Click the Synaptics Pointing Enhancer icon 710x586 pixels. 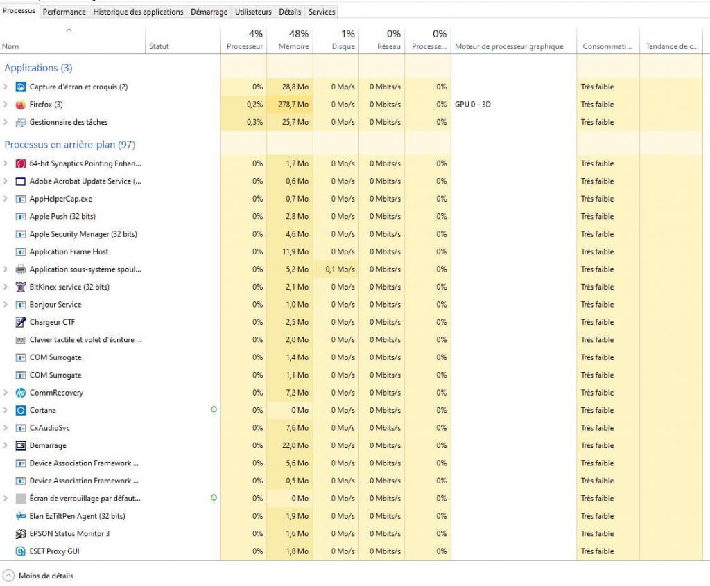click(20, 164)
